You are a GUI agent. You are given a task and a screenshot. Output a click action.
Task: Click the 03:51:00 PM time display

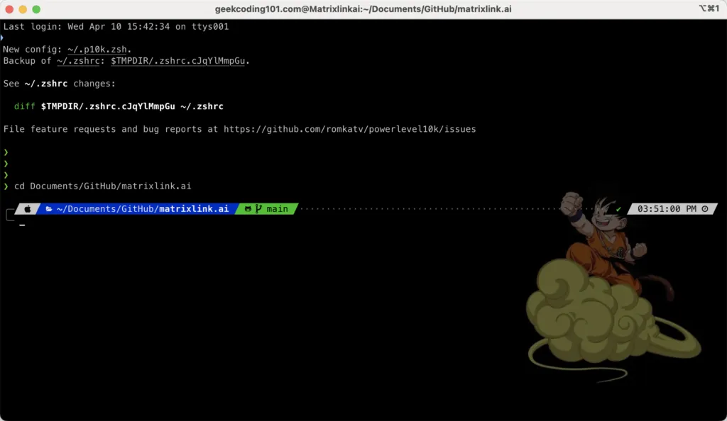(667, 209)
